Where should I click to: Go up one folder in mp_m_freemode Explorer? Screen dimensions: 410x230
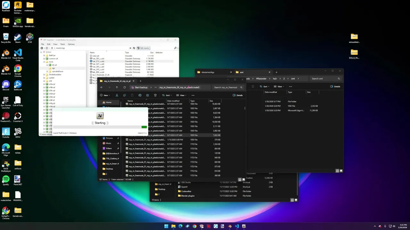coord(117,87)
